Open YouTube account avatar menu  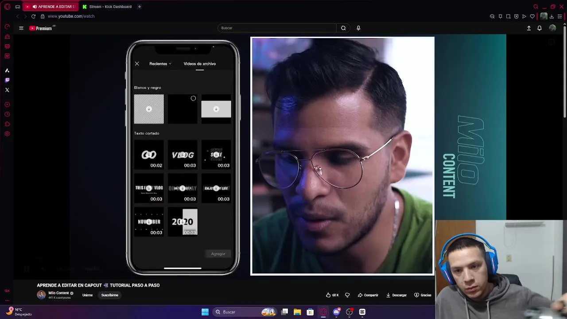[552, 28]
